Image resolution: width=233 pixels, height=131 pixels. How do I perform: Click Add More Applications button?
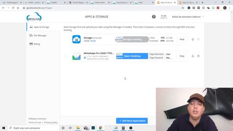(x=132, y=121)
